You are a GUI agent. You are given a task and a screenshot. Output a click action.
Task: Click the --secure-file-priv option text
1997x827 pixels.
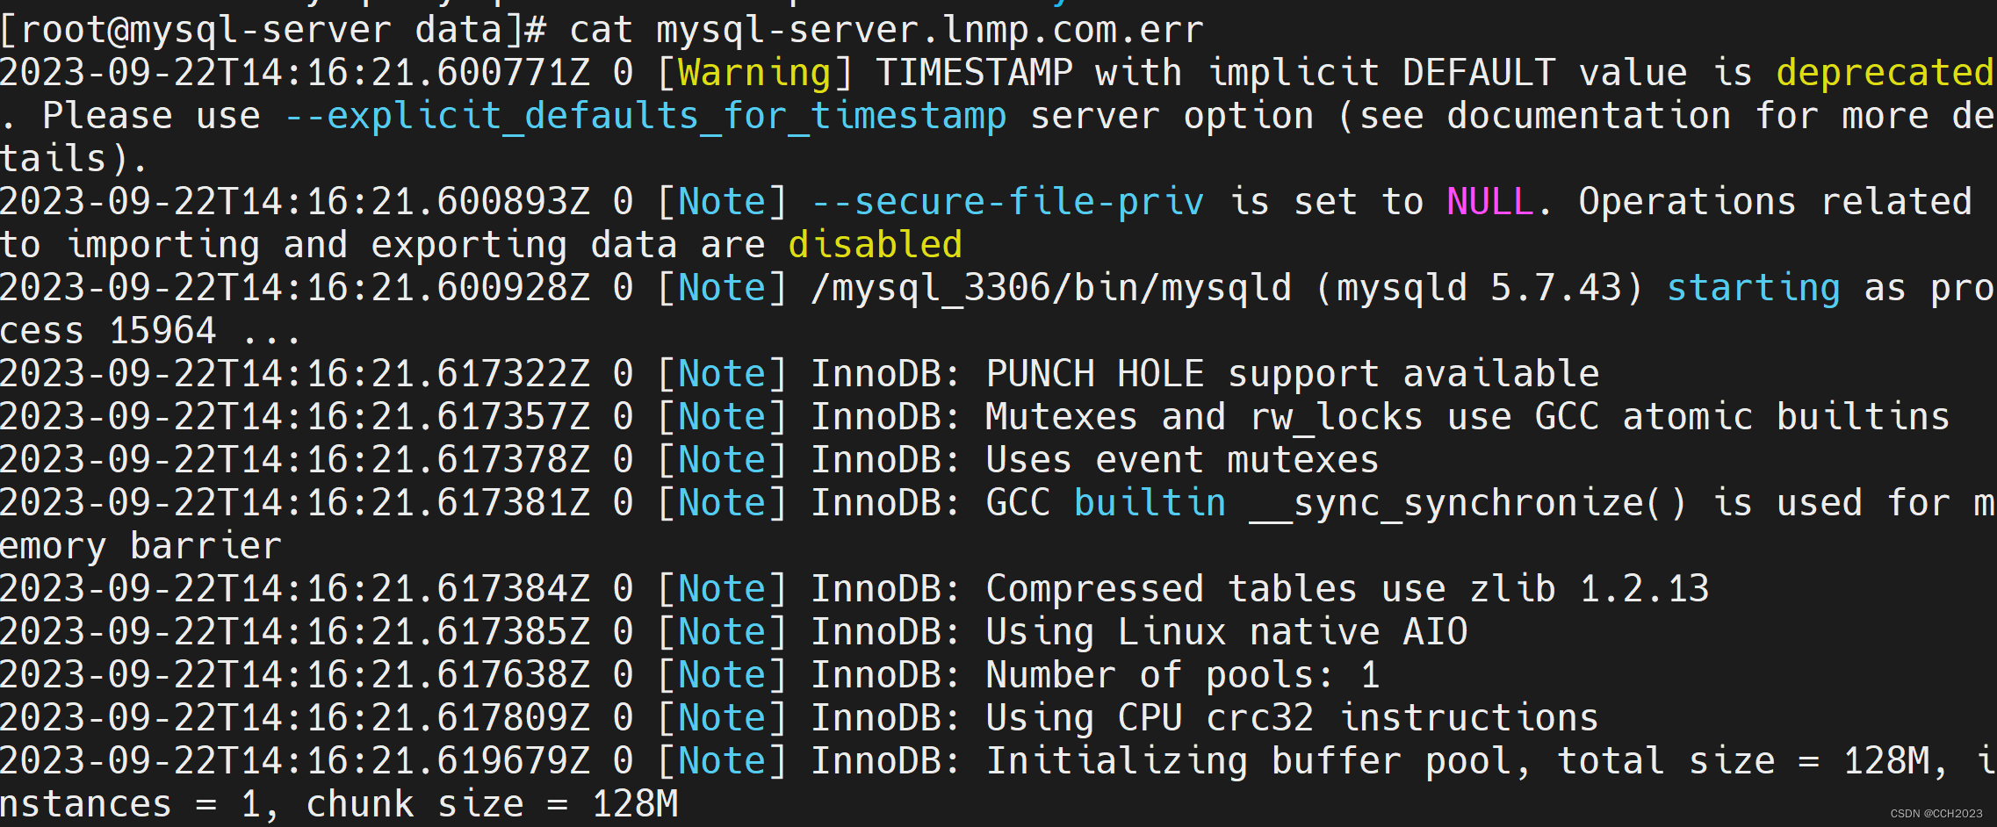[x=1007, y=202]
